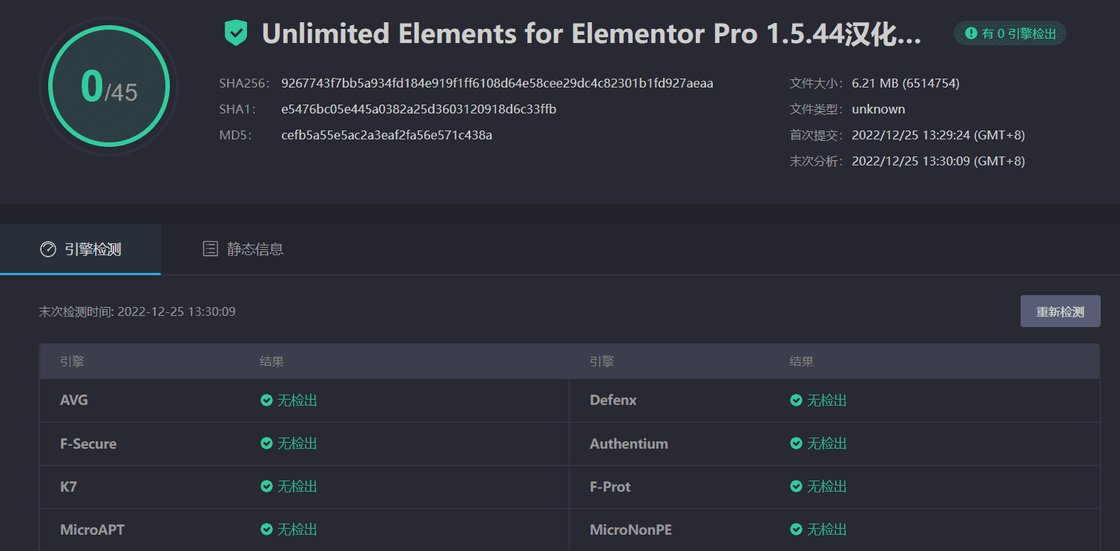The height and width of the screenshot is (551, 1120).
Task: Click the 重新检测 button
Action: pyautogui.click(x=1060, y=311)
